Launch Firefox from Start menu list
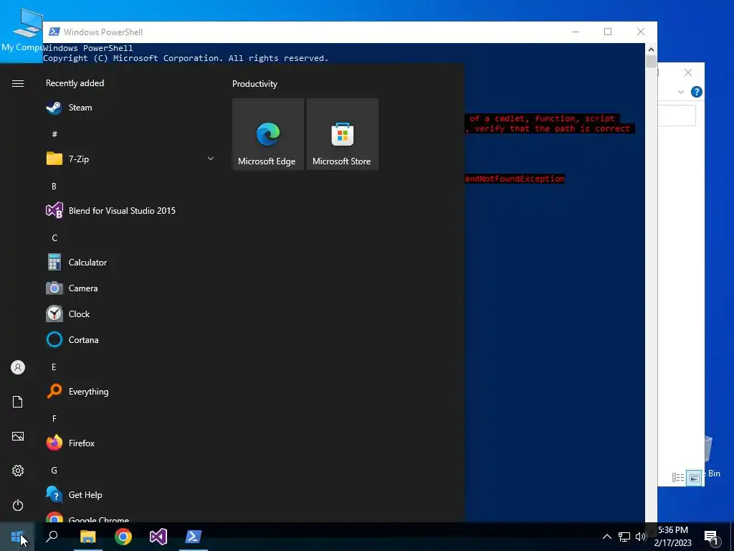This screenshot has width=734, height=551. pos(130,443)
